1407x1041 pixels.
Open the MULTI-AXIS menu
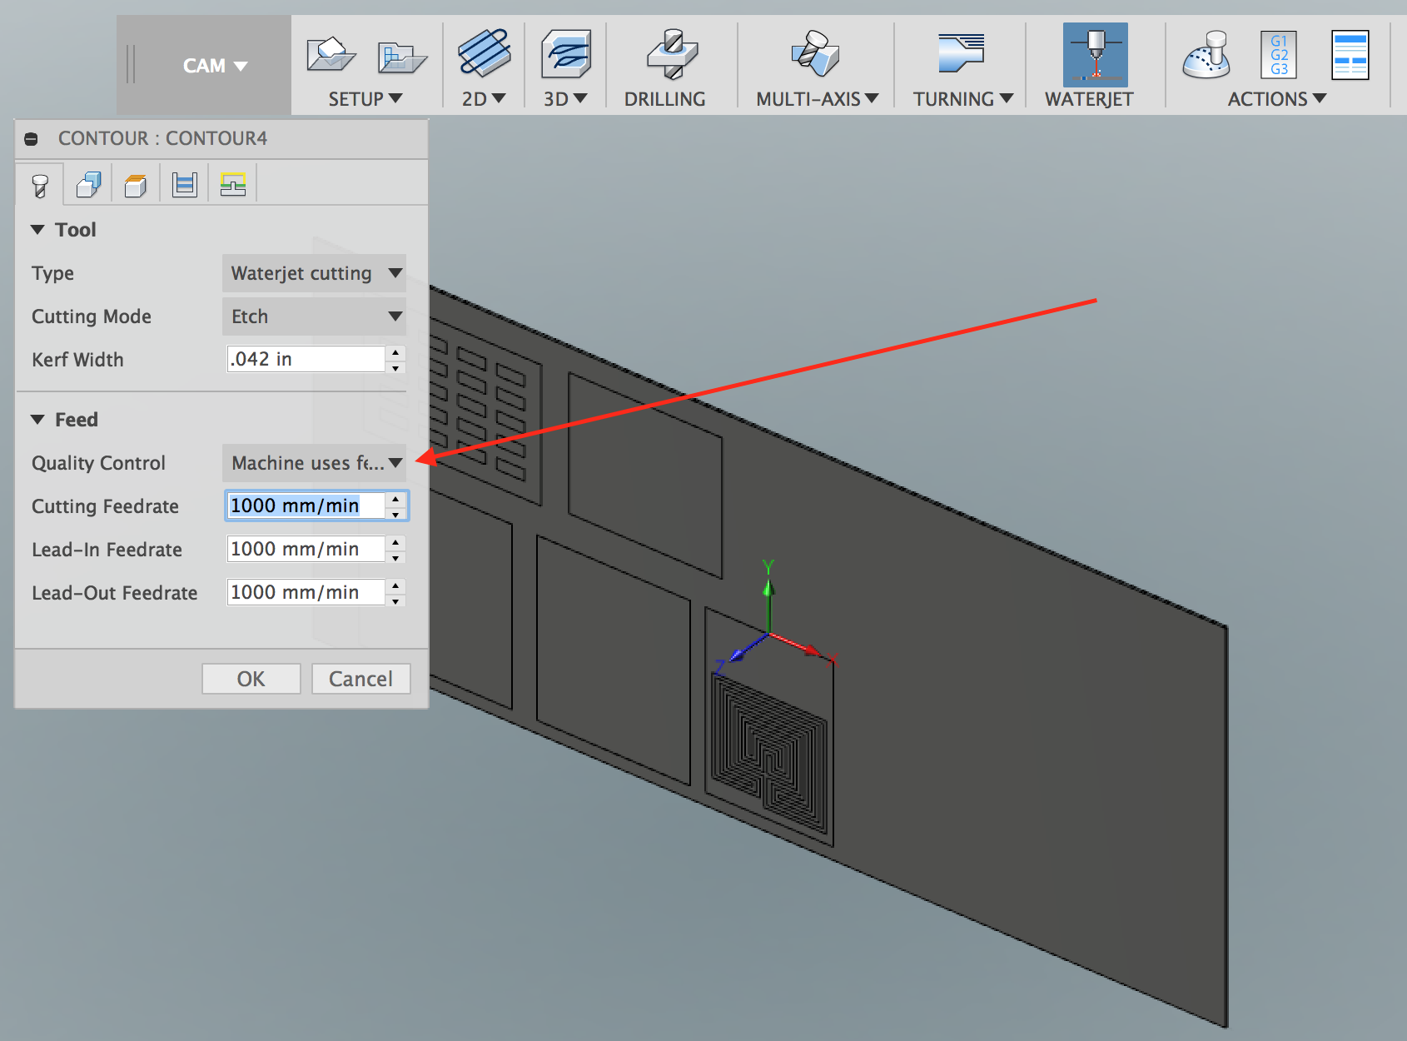817,99
